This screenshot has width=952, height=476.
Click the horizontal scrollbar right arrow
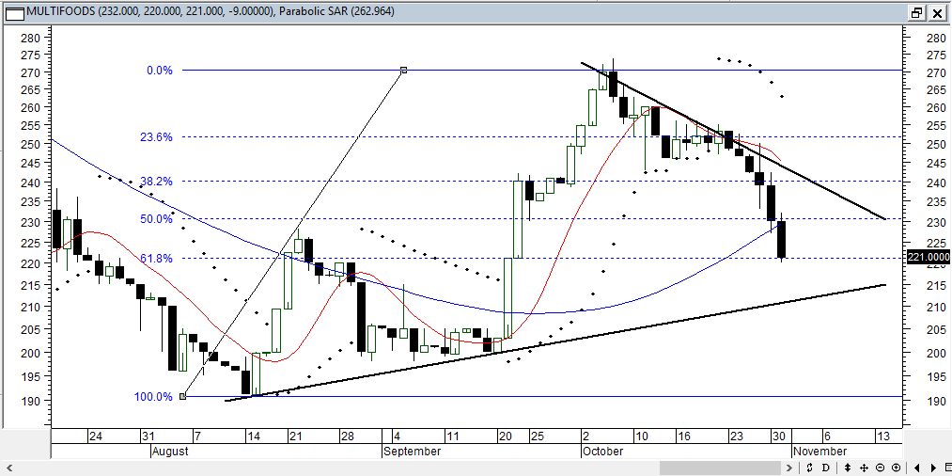click(789, 468)
